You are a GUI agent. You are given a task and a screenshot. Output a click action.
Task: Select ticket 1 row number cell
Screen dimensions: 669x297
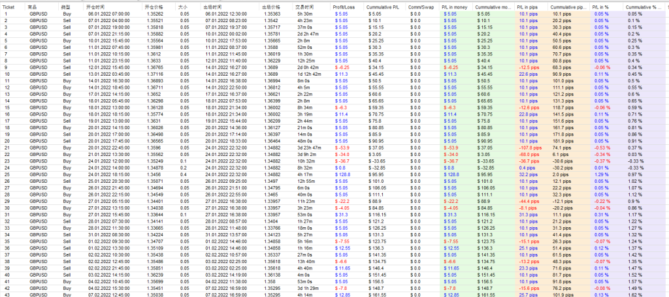coord(5,13)
